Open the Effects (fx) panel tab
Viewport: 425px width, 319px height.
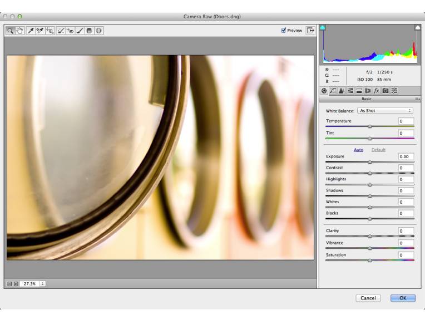pos(377,90)
